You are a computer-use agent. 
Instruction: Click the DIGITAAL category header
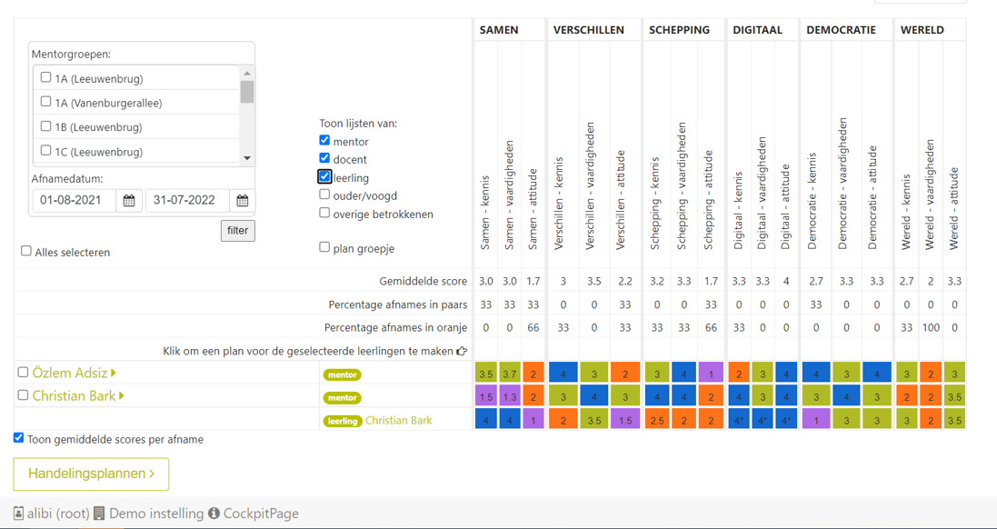click(757, 30)
